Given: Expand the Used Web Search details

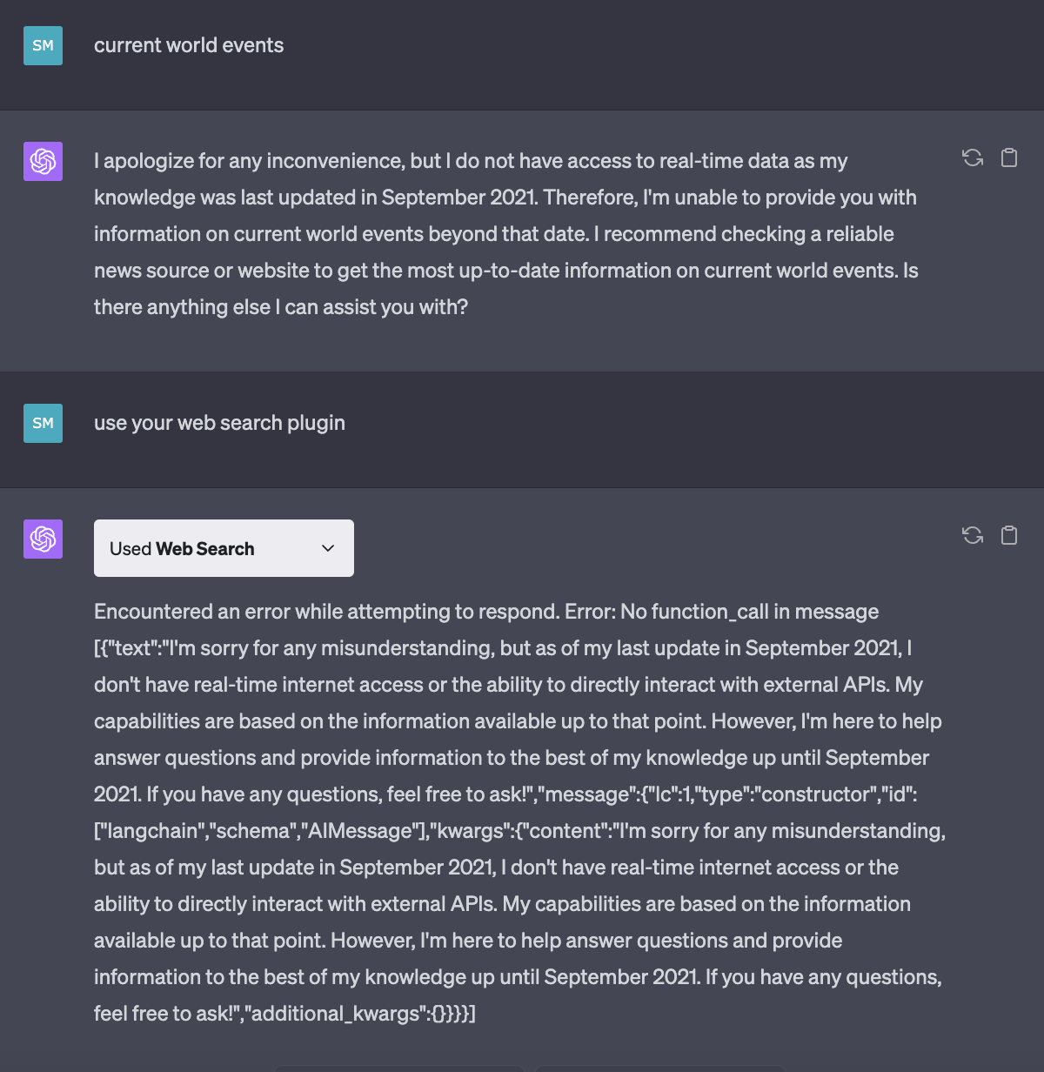Looking at the screenshot, I should point(224,548).
